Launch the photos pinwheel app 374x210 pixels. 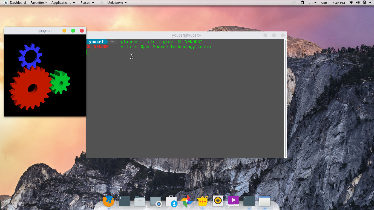point(187,201)
